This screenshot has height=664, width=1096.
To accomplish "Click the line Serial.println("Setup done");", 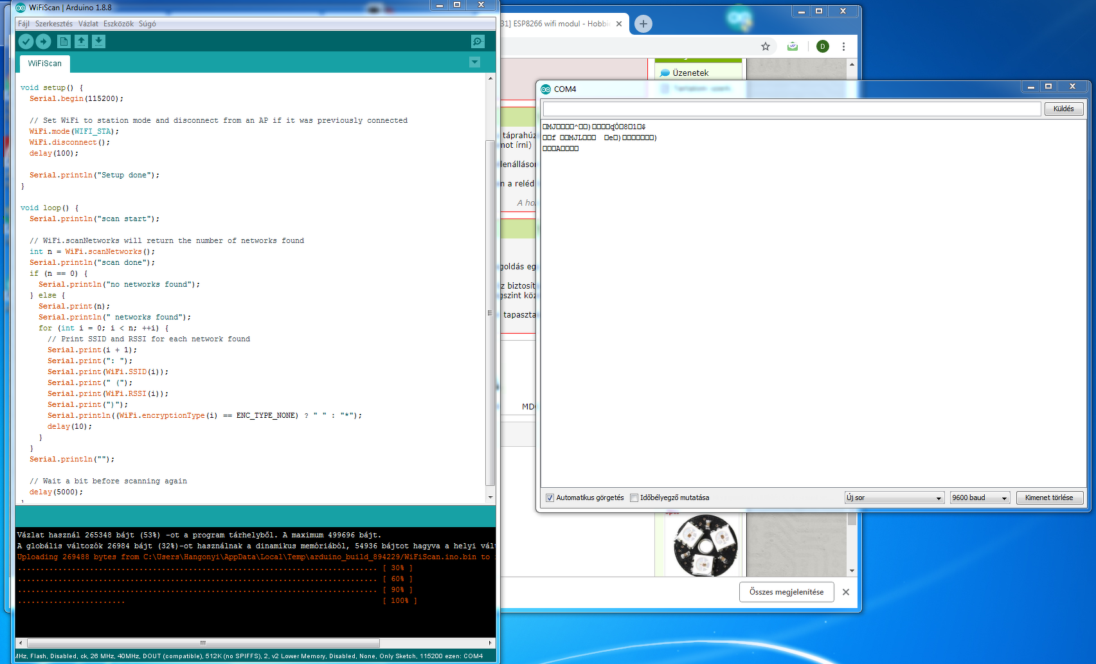I will (94, 175).
